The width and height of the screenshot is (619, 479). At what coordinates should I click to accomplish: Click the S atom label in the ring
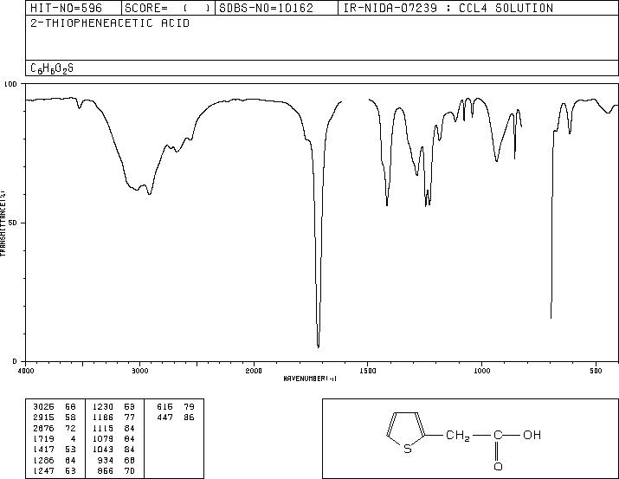408,449
